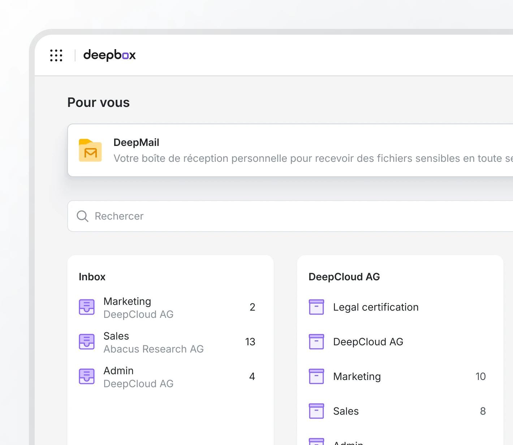This screenshot has width=513, height=445.
Task: Click the deepbox logo
Action: (109, 55)
